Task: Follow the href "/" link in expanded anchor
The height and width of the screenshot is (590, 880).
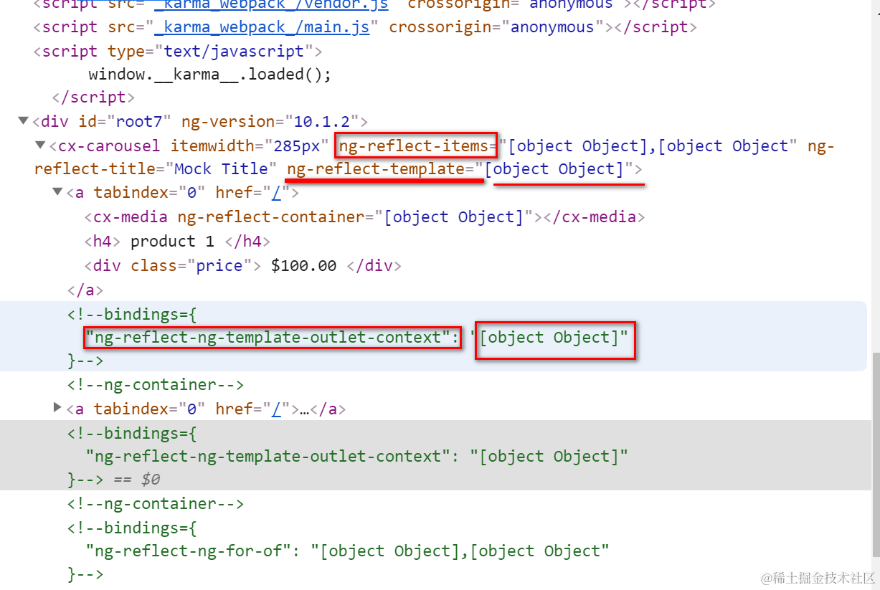Action: click(276, 193)
